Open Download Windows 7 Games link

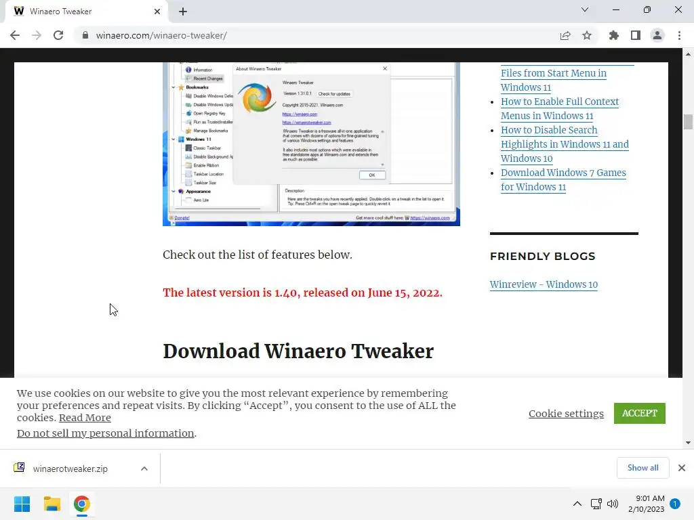click(x=563, y=179)
